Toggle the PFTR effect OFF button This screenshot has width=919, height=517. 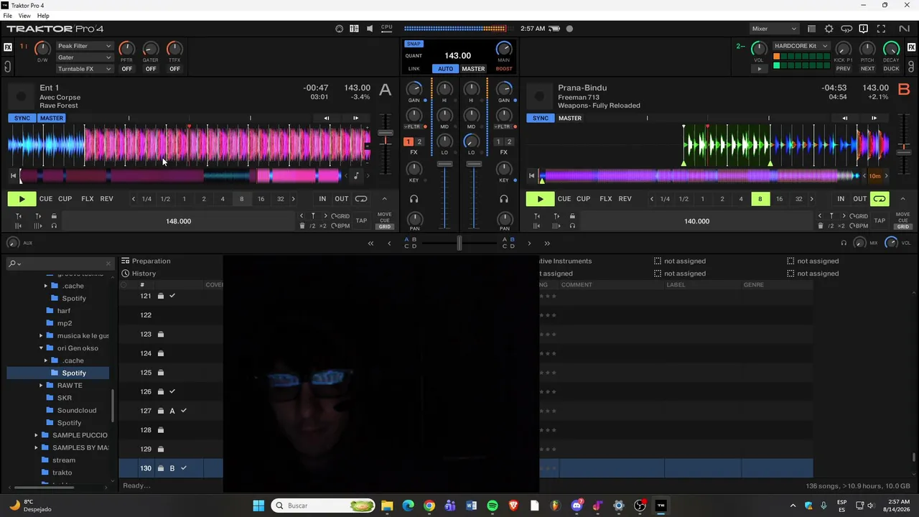127,69
